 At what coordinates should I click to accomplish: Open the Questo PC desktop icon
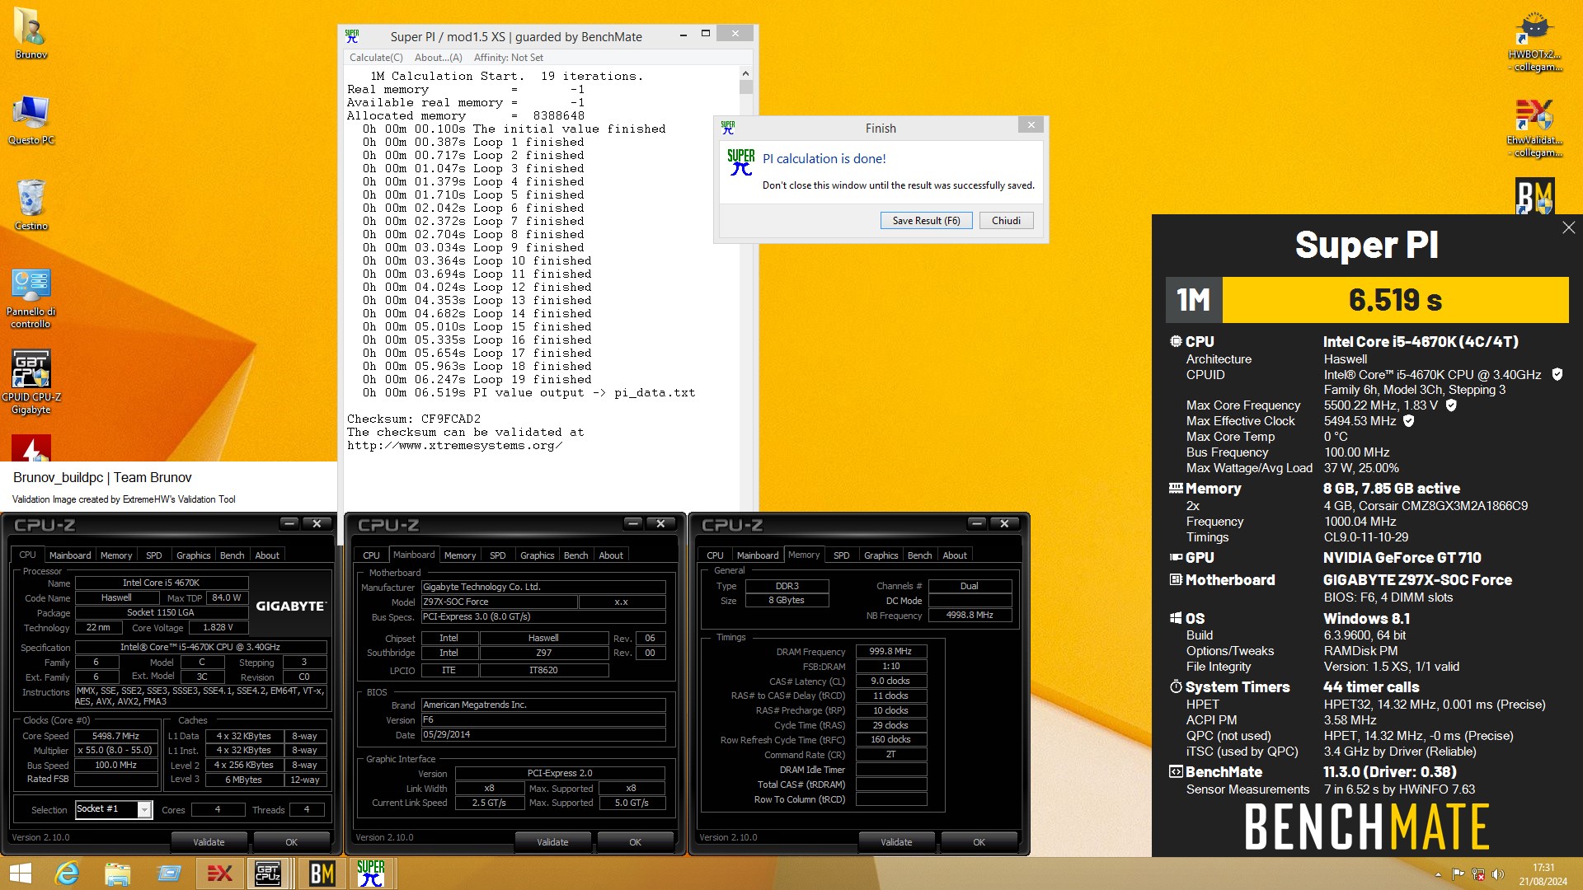[x=31, y=119]
